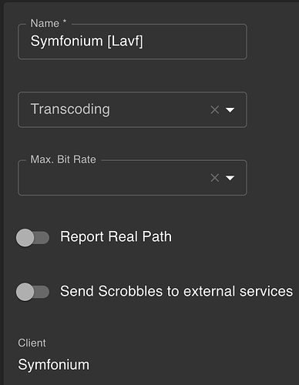Enable Send Scrobbles to external services switch
This screenshot has height=385, width=299.
pyautogui.click(x=32, y=292)
